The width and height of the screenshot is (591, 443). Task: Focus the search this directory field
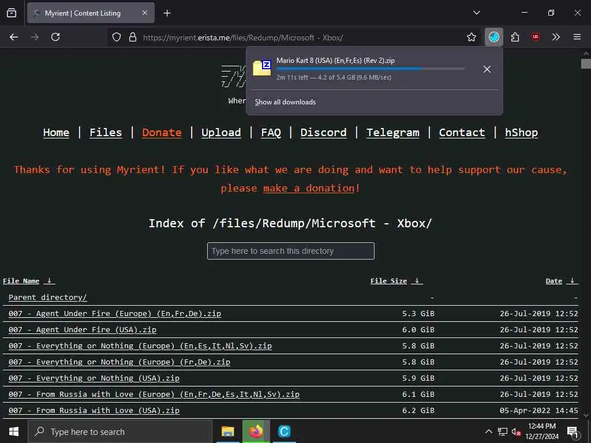click(x=291, y=251)
